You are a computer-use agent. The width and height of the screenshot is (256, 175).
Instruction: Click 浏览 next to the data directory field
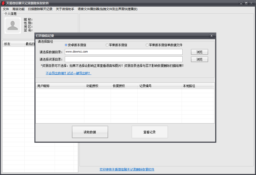click(x=199, y=52)
